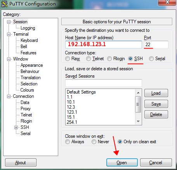The image size is (177, 170).
Task: Click the Host Name input field
Action: coord(104,45)
